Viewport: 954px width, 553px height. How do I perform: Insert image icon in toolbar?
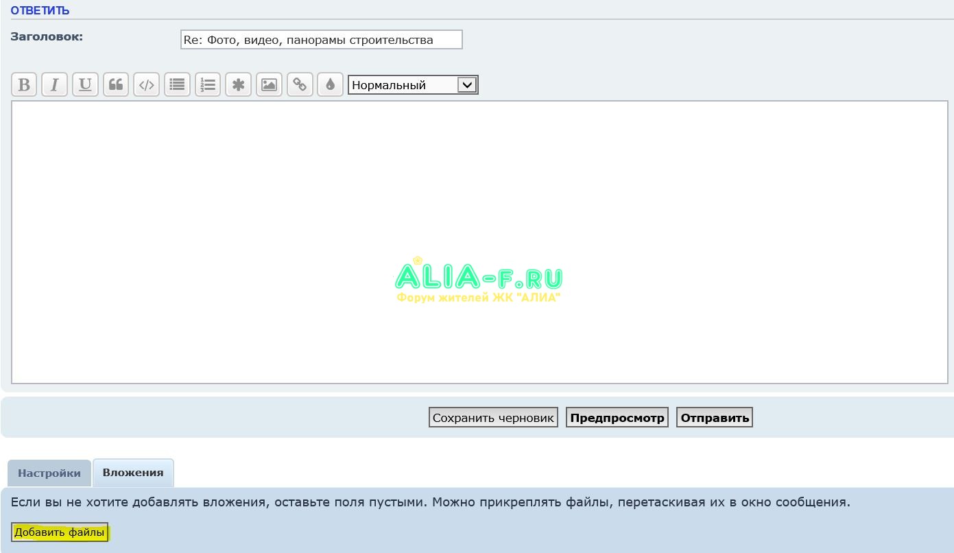click(270, 85)
